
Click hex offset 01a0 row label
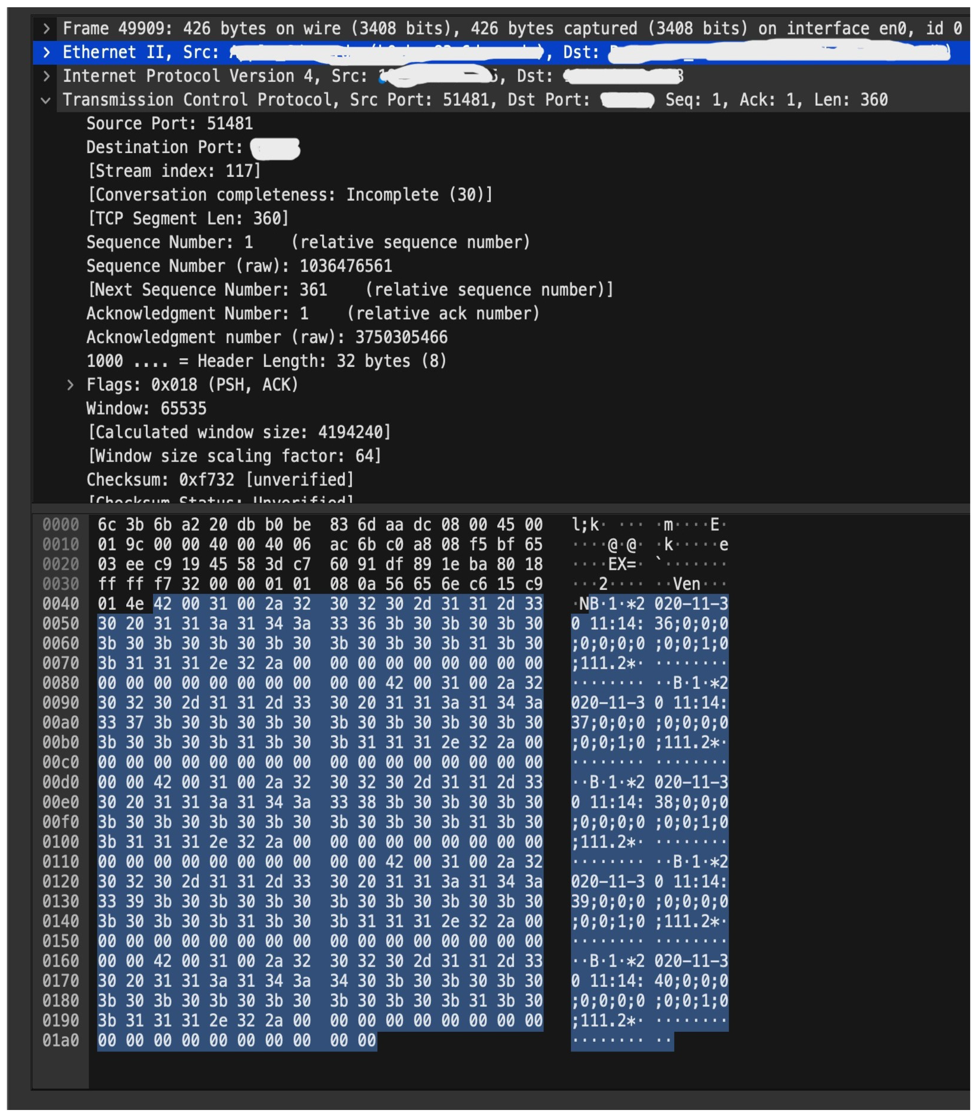[61, 1040]
